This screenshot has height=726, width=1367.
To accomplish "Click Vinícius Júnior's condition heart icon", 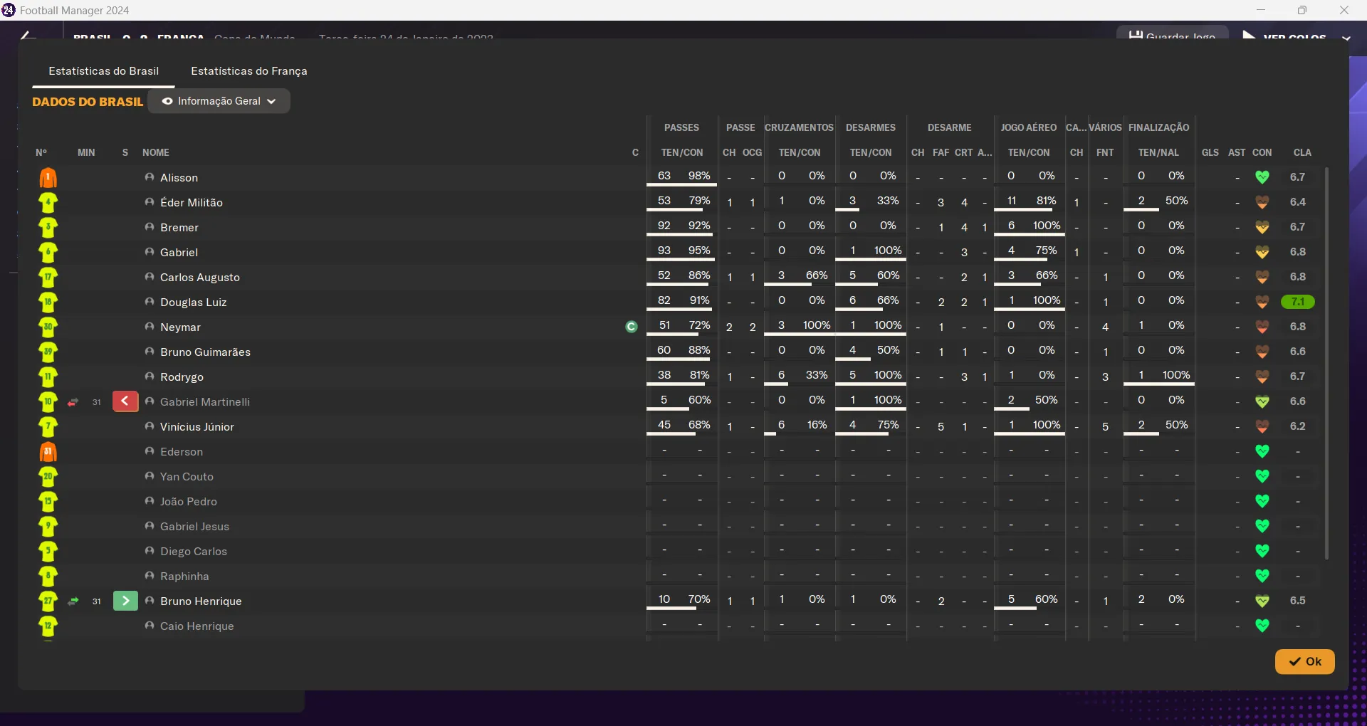I will (1262, 426).
